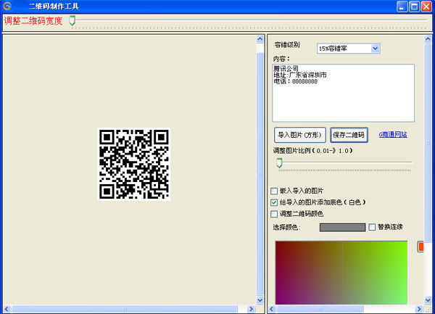Click the left panel vertical scrollbar thumb
The image size is (435, 314).
point(260,174)
